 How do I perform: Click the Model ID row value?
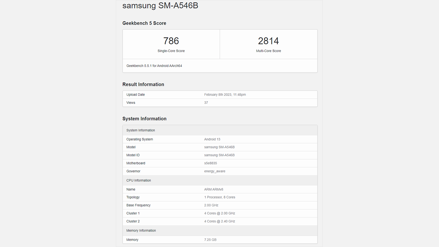219,155
